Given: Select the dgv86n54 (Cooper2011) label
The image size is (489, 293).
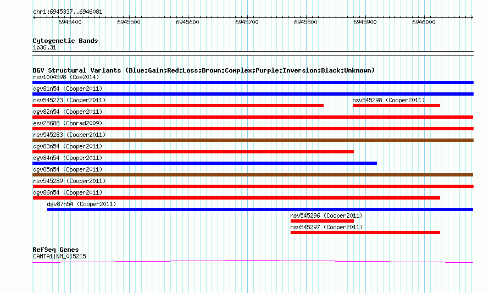Looking at the screenshot, I should point(68,192).
